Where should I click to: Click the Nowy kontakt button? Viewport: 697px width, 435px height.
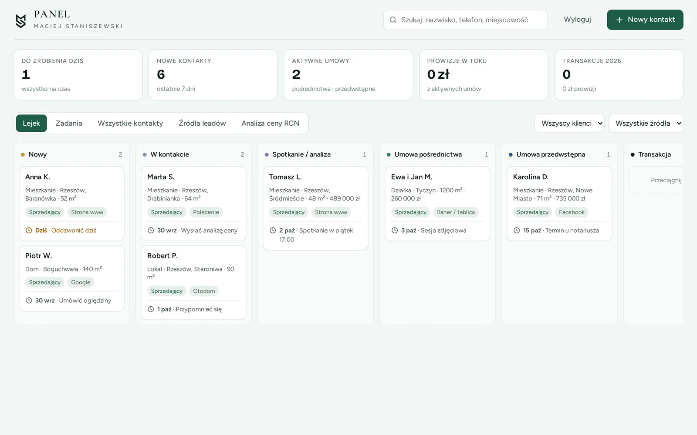(x=645, y=20)
